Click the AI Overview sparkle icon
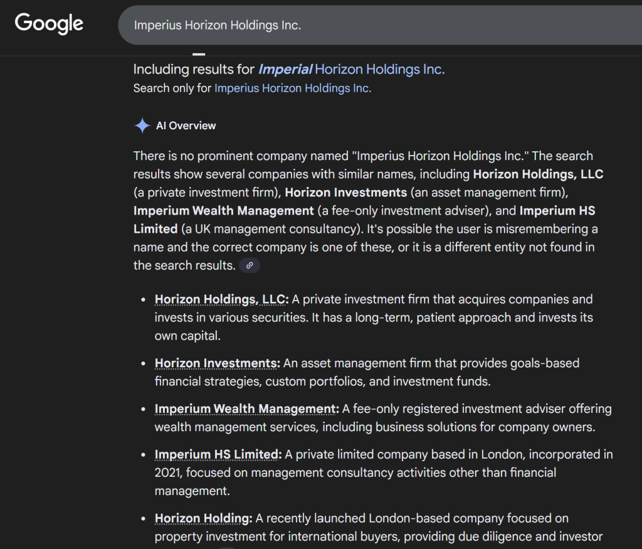This screenshot has height=549, width=642. 142,125
